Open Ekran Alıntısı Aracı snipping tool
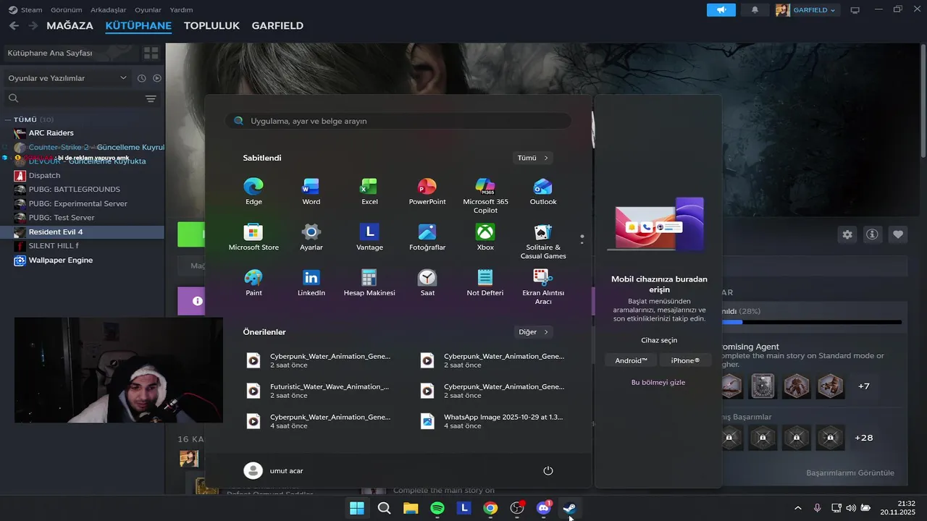The image size is (927, 521). point(543,287)
